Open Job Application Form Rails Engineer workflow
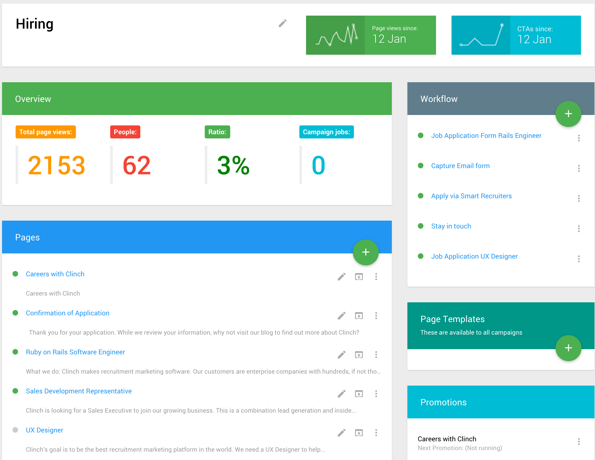Image resolution: width=595 pixels, height=460 pixels. [486, 136]
